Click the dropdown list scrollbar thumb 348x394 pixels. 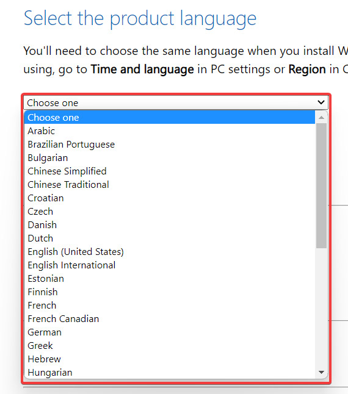[321, 185]
